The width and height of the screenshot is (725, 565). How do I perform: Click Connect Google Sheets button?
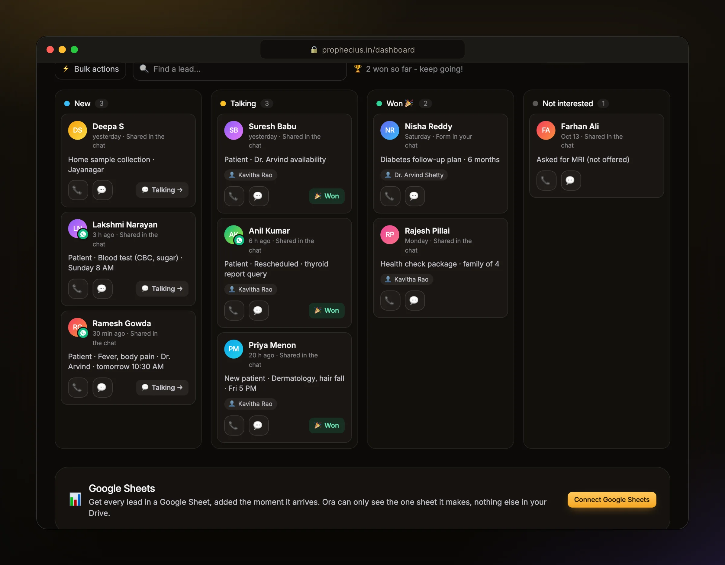pyautogui.click(x=611, y=500)
